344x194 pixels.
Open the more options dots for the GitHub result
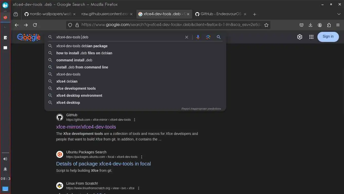135,120
